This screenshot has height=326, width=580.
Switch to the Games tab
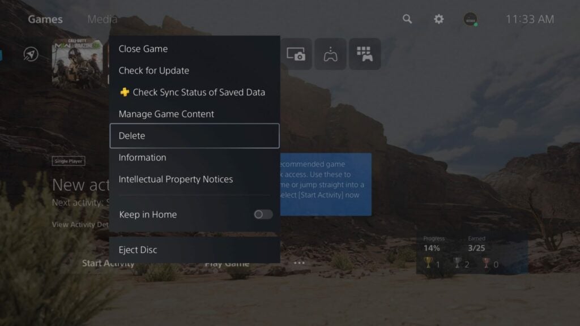[44, 19]
